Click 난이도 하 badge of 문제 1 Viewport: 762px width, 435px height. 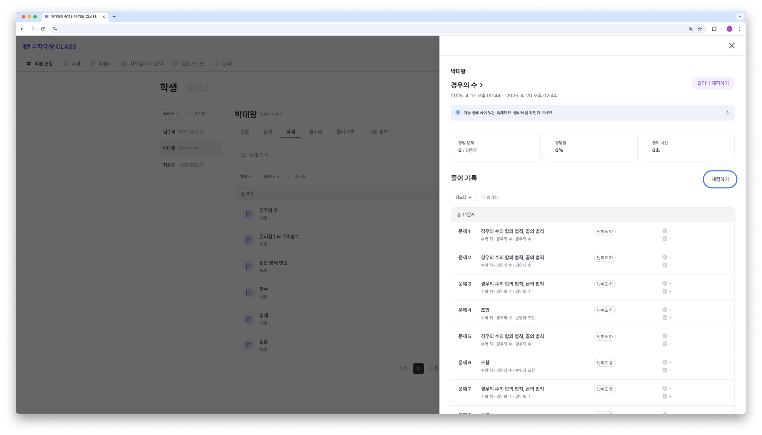[605, 231]
